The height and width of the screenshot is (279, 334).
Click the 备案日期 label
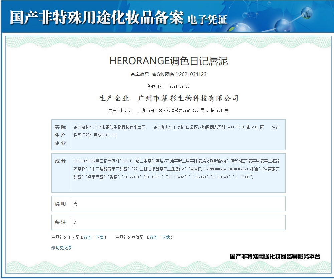pyautogui.click(x=155, y=86)
